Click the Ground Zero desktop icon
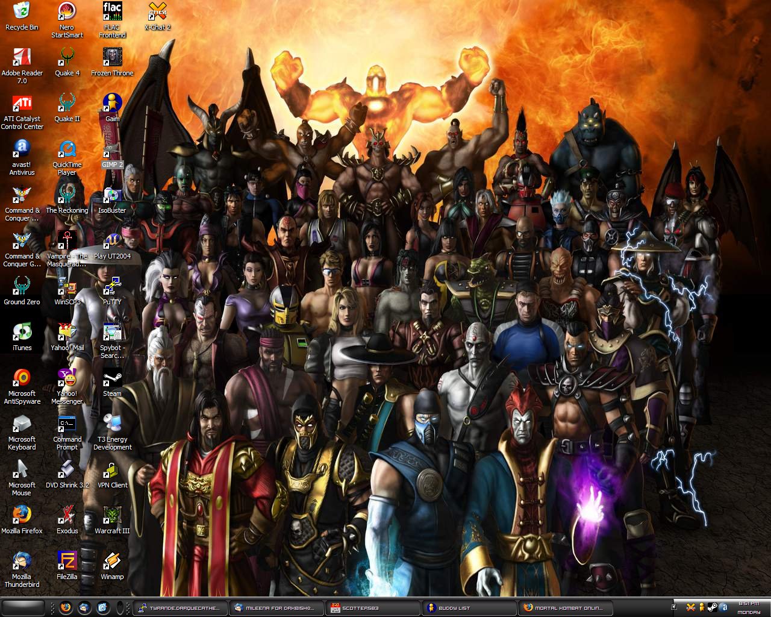Image resolution: width=771 pixels, height=617 pixels. click(22, 291)
